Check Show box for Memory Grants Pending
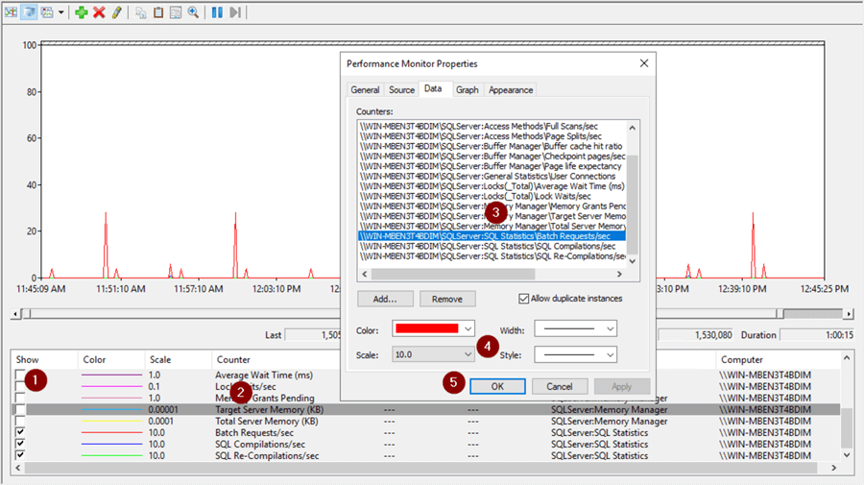864x485 pixels. [x=20, y=398]
